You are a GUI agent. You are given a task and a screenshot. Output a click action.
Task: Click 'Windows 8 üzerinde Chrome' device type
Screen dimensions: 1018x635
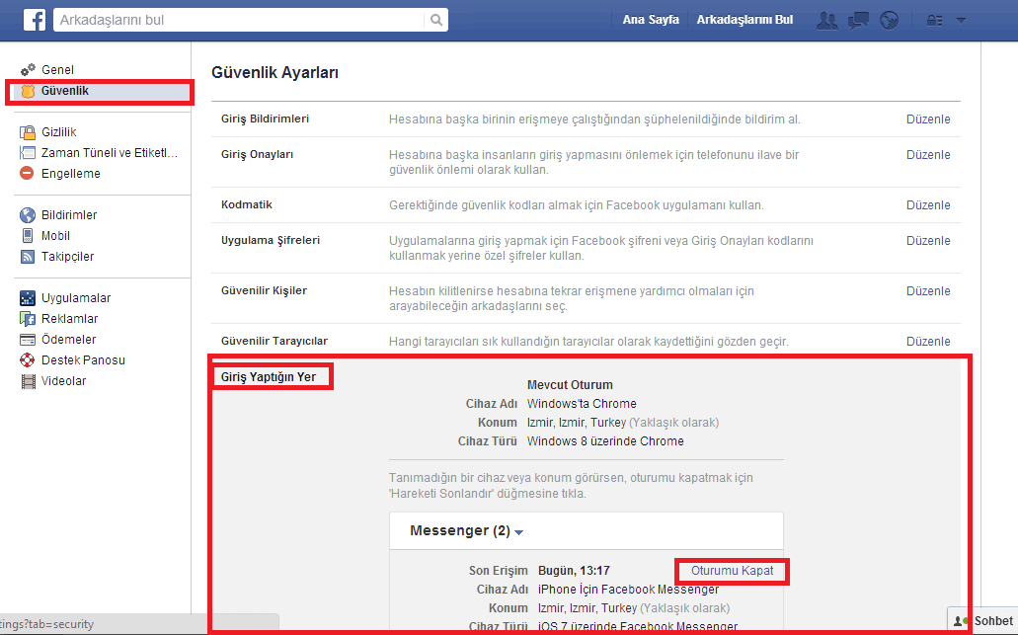(605, 441)
